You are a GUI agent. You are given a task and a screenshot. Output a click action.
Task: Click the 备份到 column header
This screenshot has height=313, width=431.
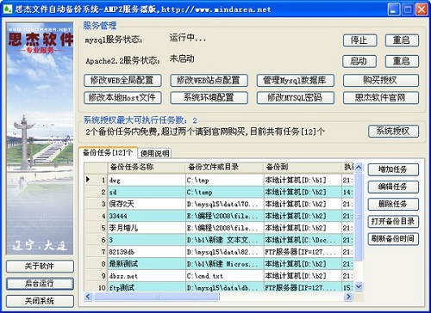click(303, 167)
